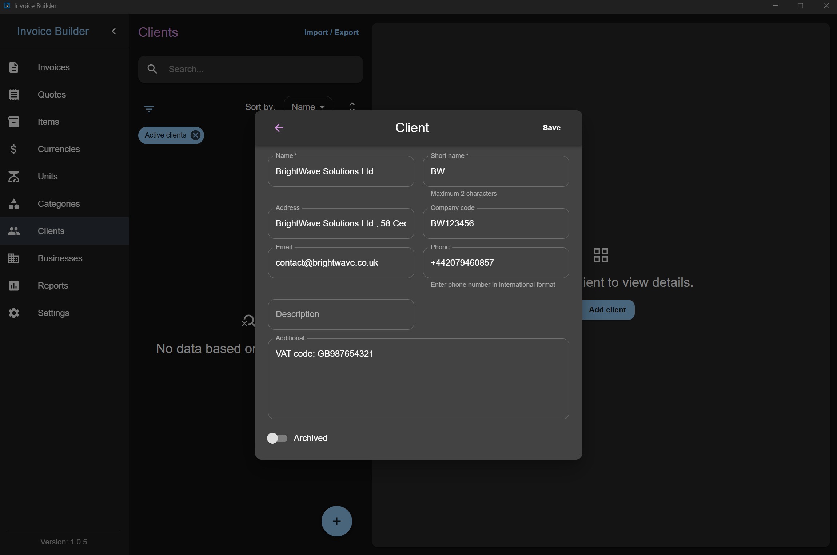Open the filter list icon
Viewport: 837px width, 555px height.
click(x=149, y=109)
